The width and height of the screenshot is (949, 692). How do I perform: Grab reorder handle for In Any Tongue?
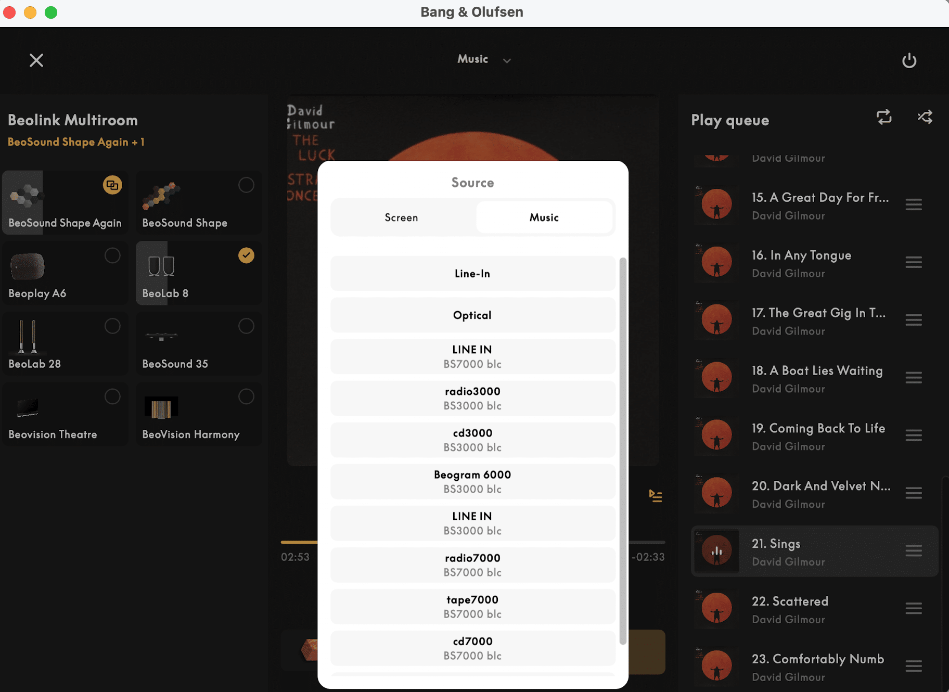[x=913, y=262]
